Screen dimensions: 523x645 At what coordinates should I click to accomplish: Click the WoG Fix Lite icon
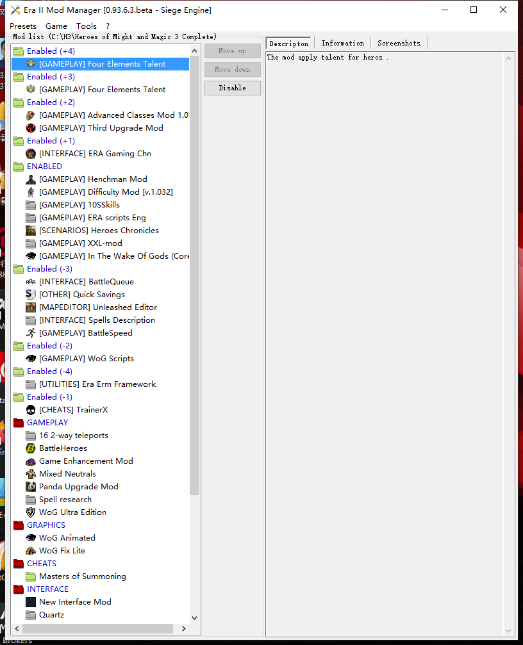(31, 550)
